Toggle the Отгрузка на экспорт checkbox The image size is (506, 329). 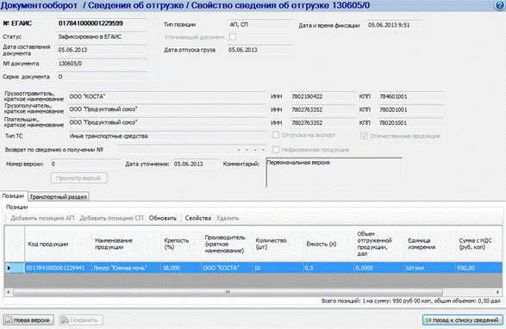[276, 135]
